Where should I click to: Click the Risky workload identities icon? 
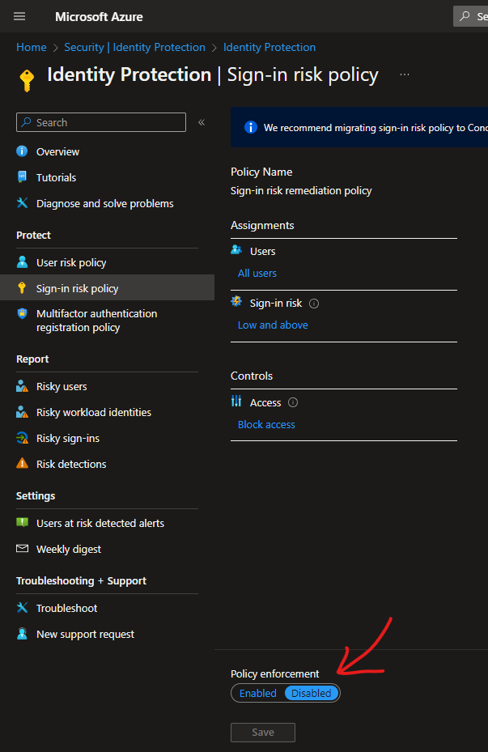22,412
